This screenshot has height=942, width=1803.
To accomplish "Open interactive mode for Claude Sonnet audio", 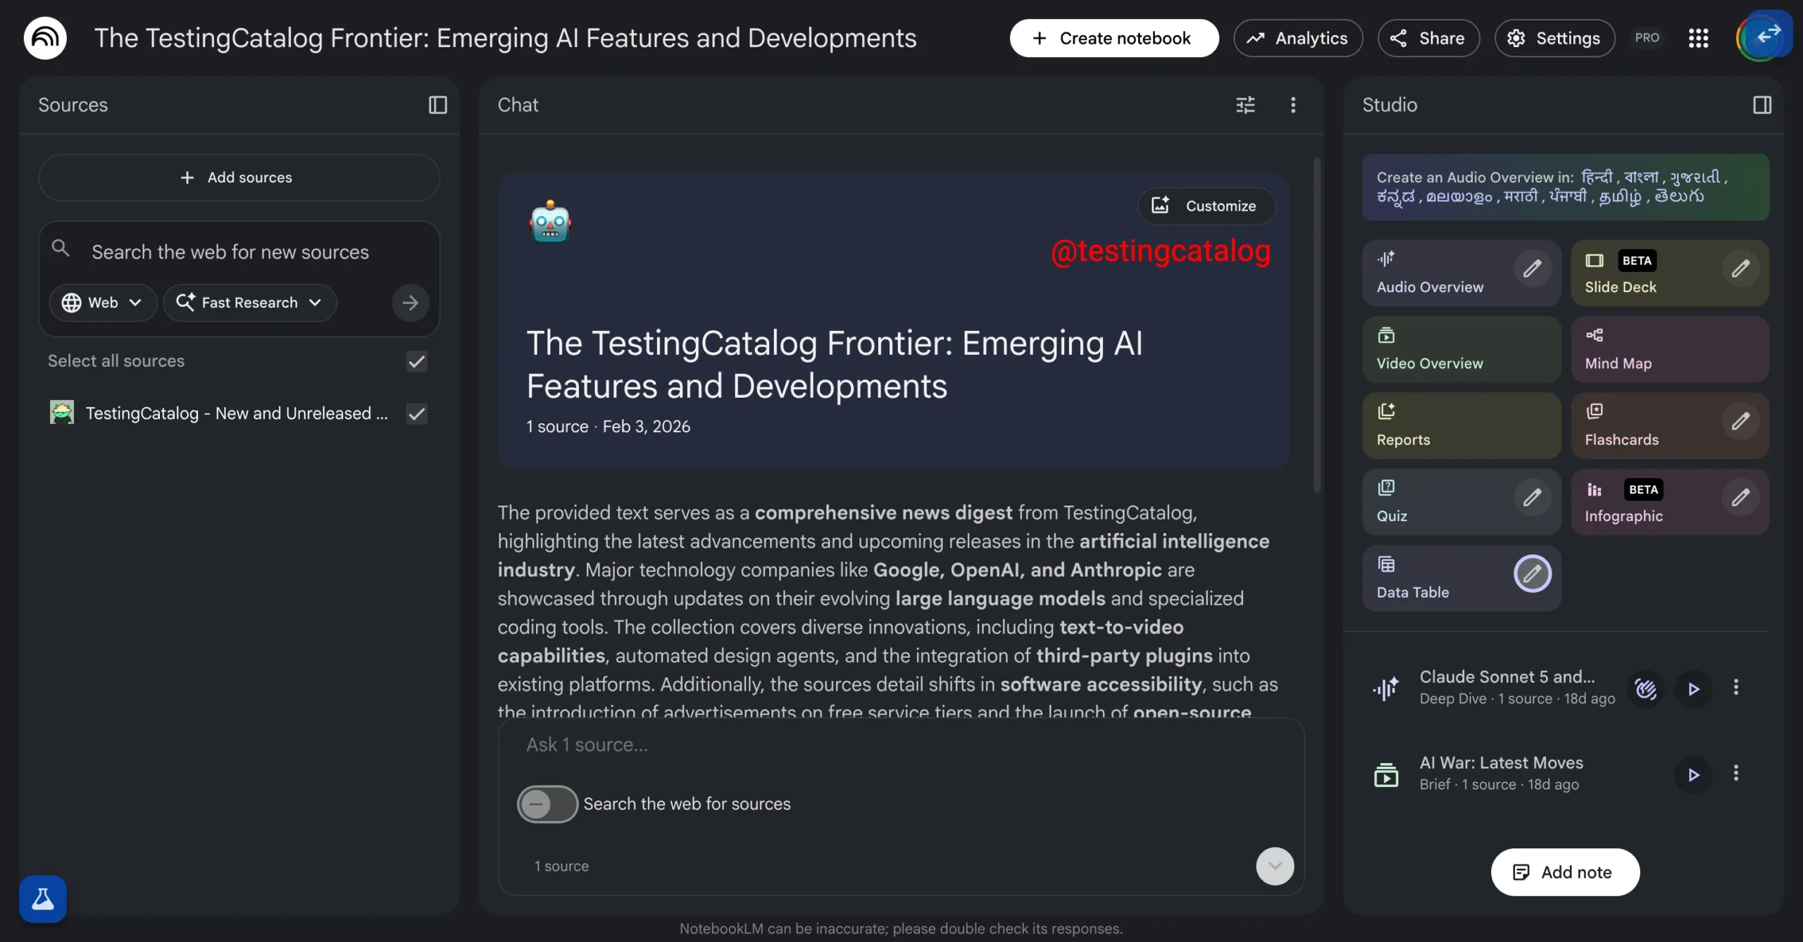I will pos(1645,689).
